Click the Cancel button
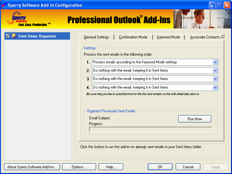Image resolution: width=232 pixels, height=174 pixels. [188, 167]
